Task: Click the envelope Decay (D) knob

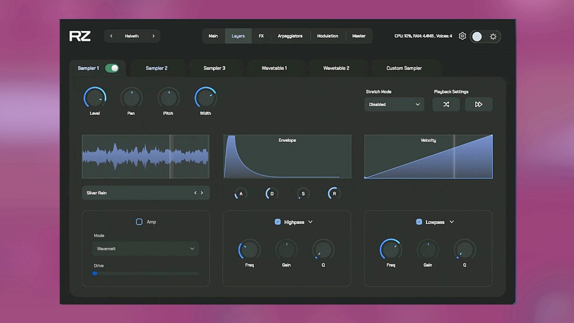Action: pyautogui.click(x=272, y=193)
